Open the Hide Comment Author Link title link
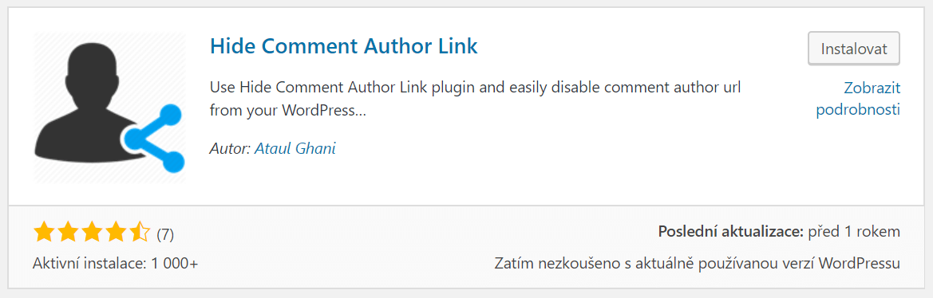Image resolution: width=933 pixels, height=298 pixels. click(344, 45)
